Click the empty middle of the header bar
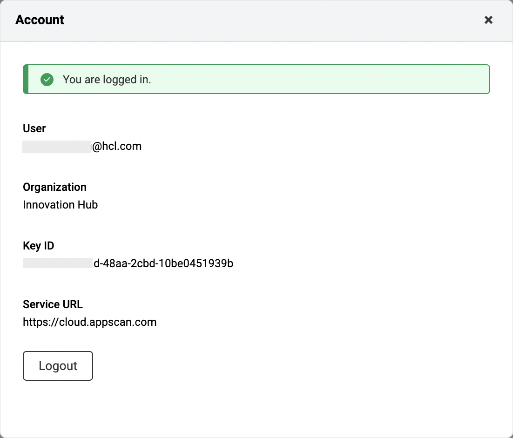Viewport: 513px width, 438px height. click(261, 20)
